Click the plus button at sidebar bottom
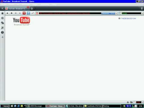 (2, 37)
